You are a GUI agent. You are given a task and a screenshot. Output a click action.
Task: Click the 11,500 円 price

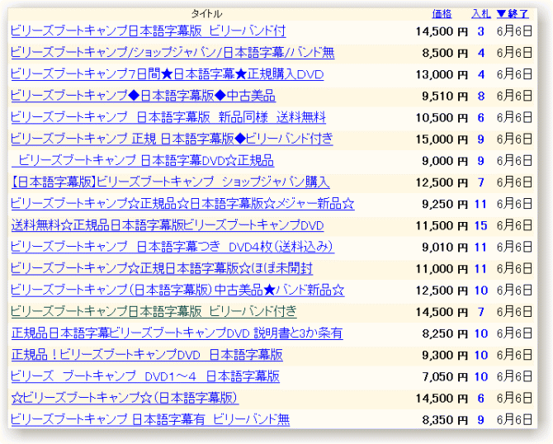442,225
